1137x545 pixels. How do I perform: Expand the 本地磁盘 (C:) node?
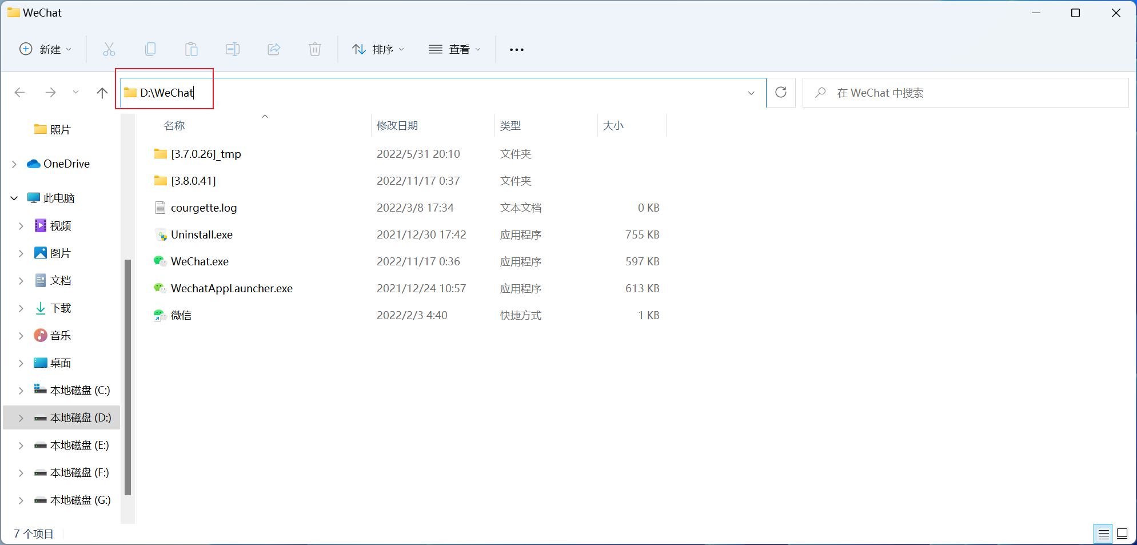[21, 391]
